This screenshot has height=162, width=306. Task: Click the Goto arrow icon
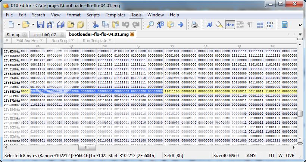[x=181, y=25]
